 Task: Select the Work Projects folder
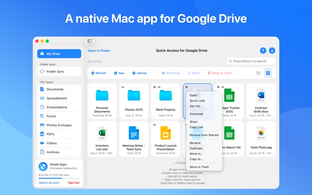point(165,101)
